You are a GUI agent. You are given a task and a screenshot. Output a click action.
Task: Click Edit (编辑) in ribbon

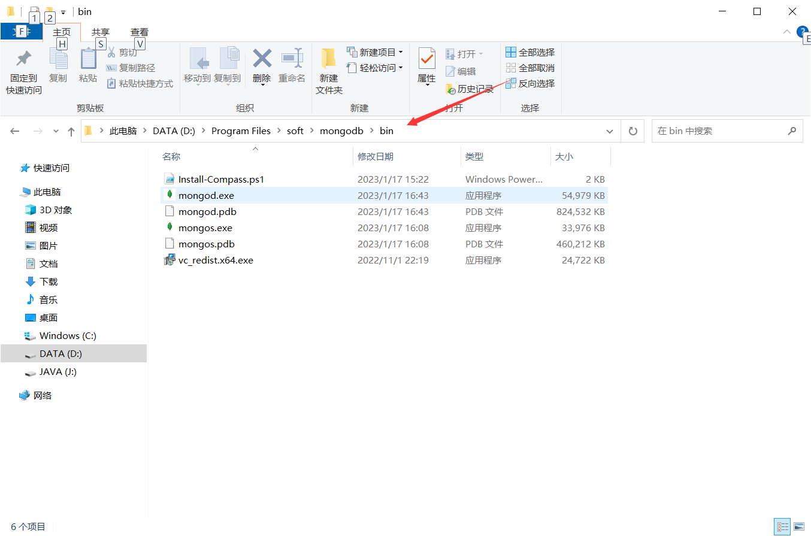point(461,71)
